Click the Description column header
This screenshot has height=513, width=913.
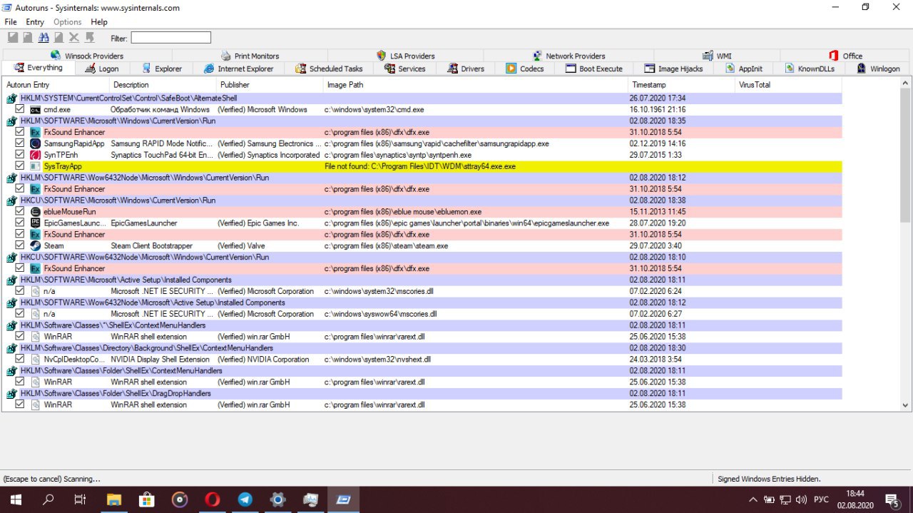coord(163,85)
